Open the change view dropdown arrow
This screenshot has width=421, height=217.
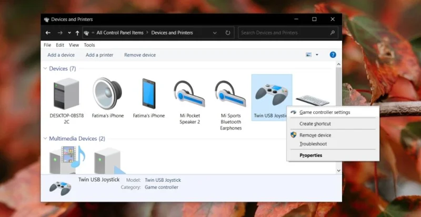click(x=317, y=55)
